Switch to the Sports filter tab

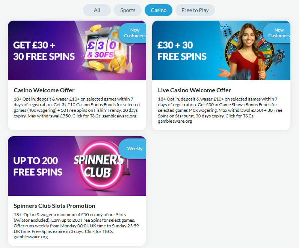point(128,10)
